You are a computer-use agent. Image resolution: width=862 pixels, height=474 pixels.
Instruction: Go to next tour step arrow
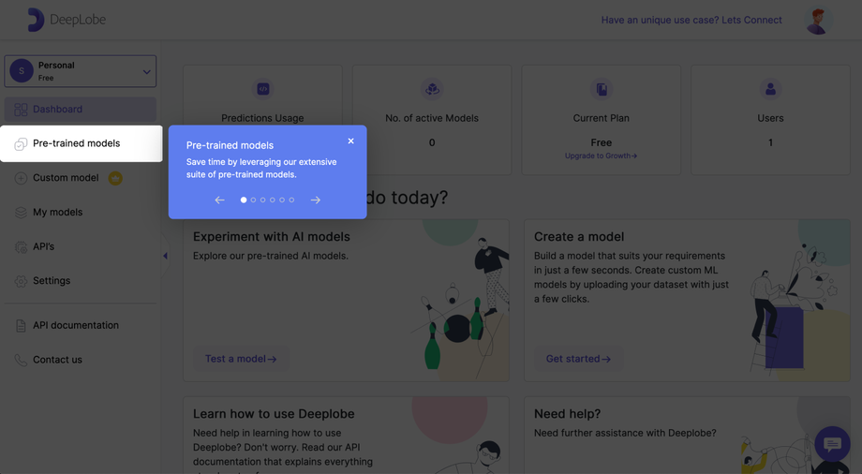click(316, 200)
